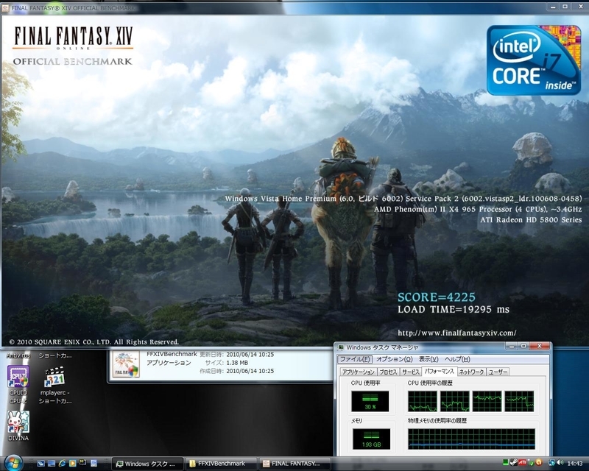Switch to アプリケーション tab

(359, 372)
